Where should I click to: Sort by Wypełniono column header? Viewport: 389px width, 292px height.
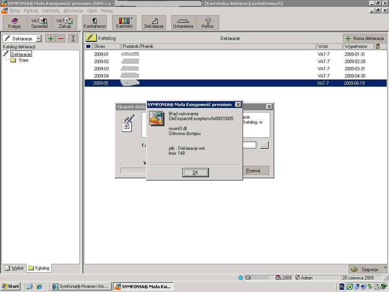(359, 46)
